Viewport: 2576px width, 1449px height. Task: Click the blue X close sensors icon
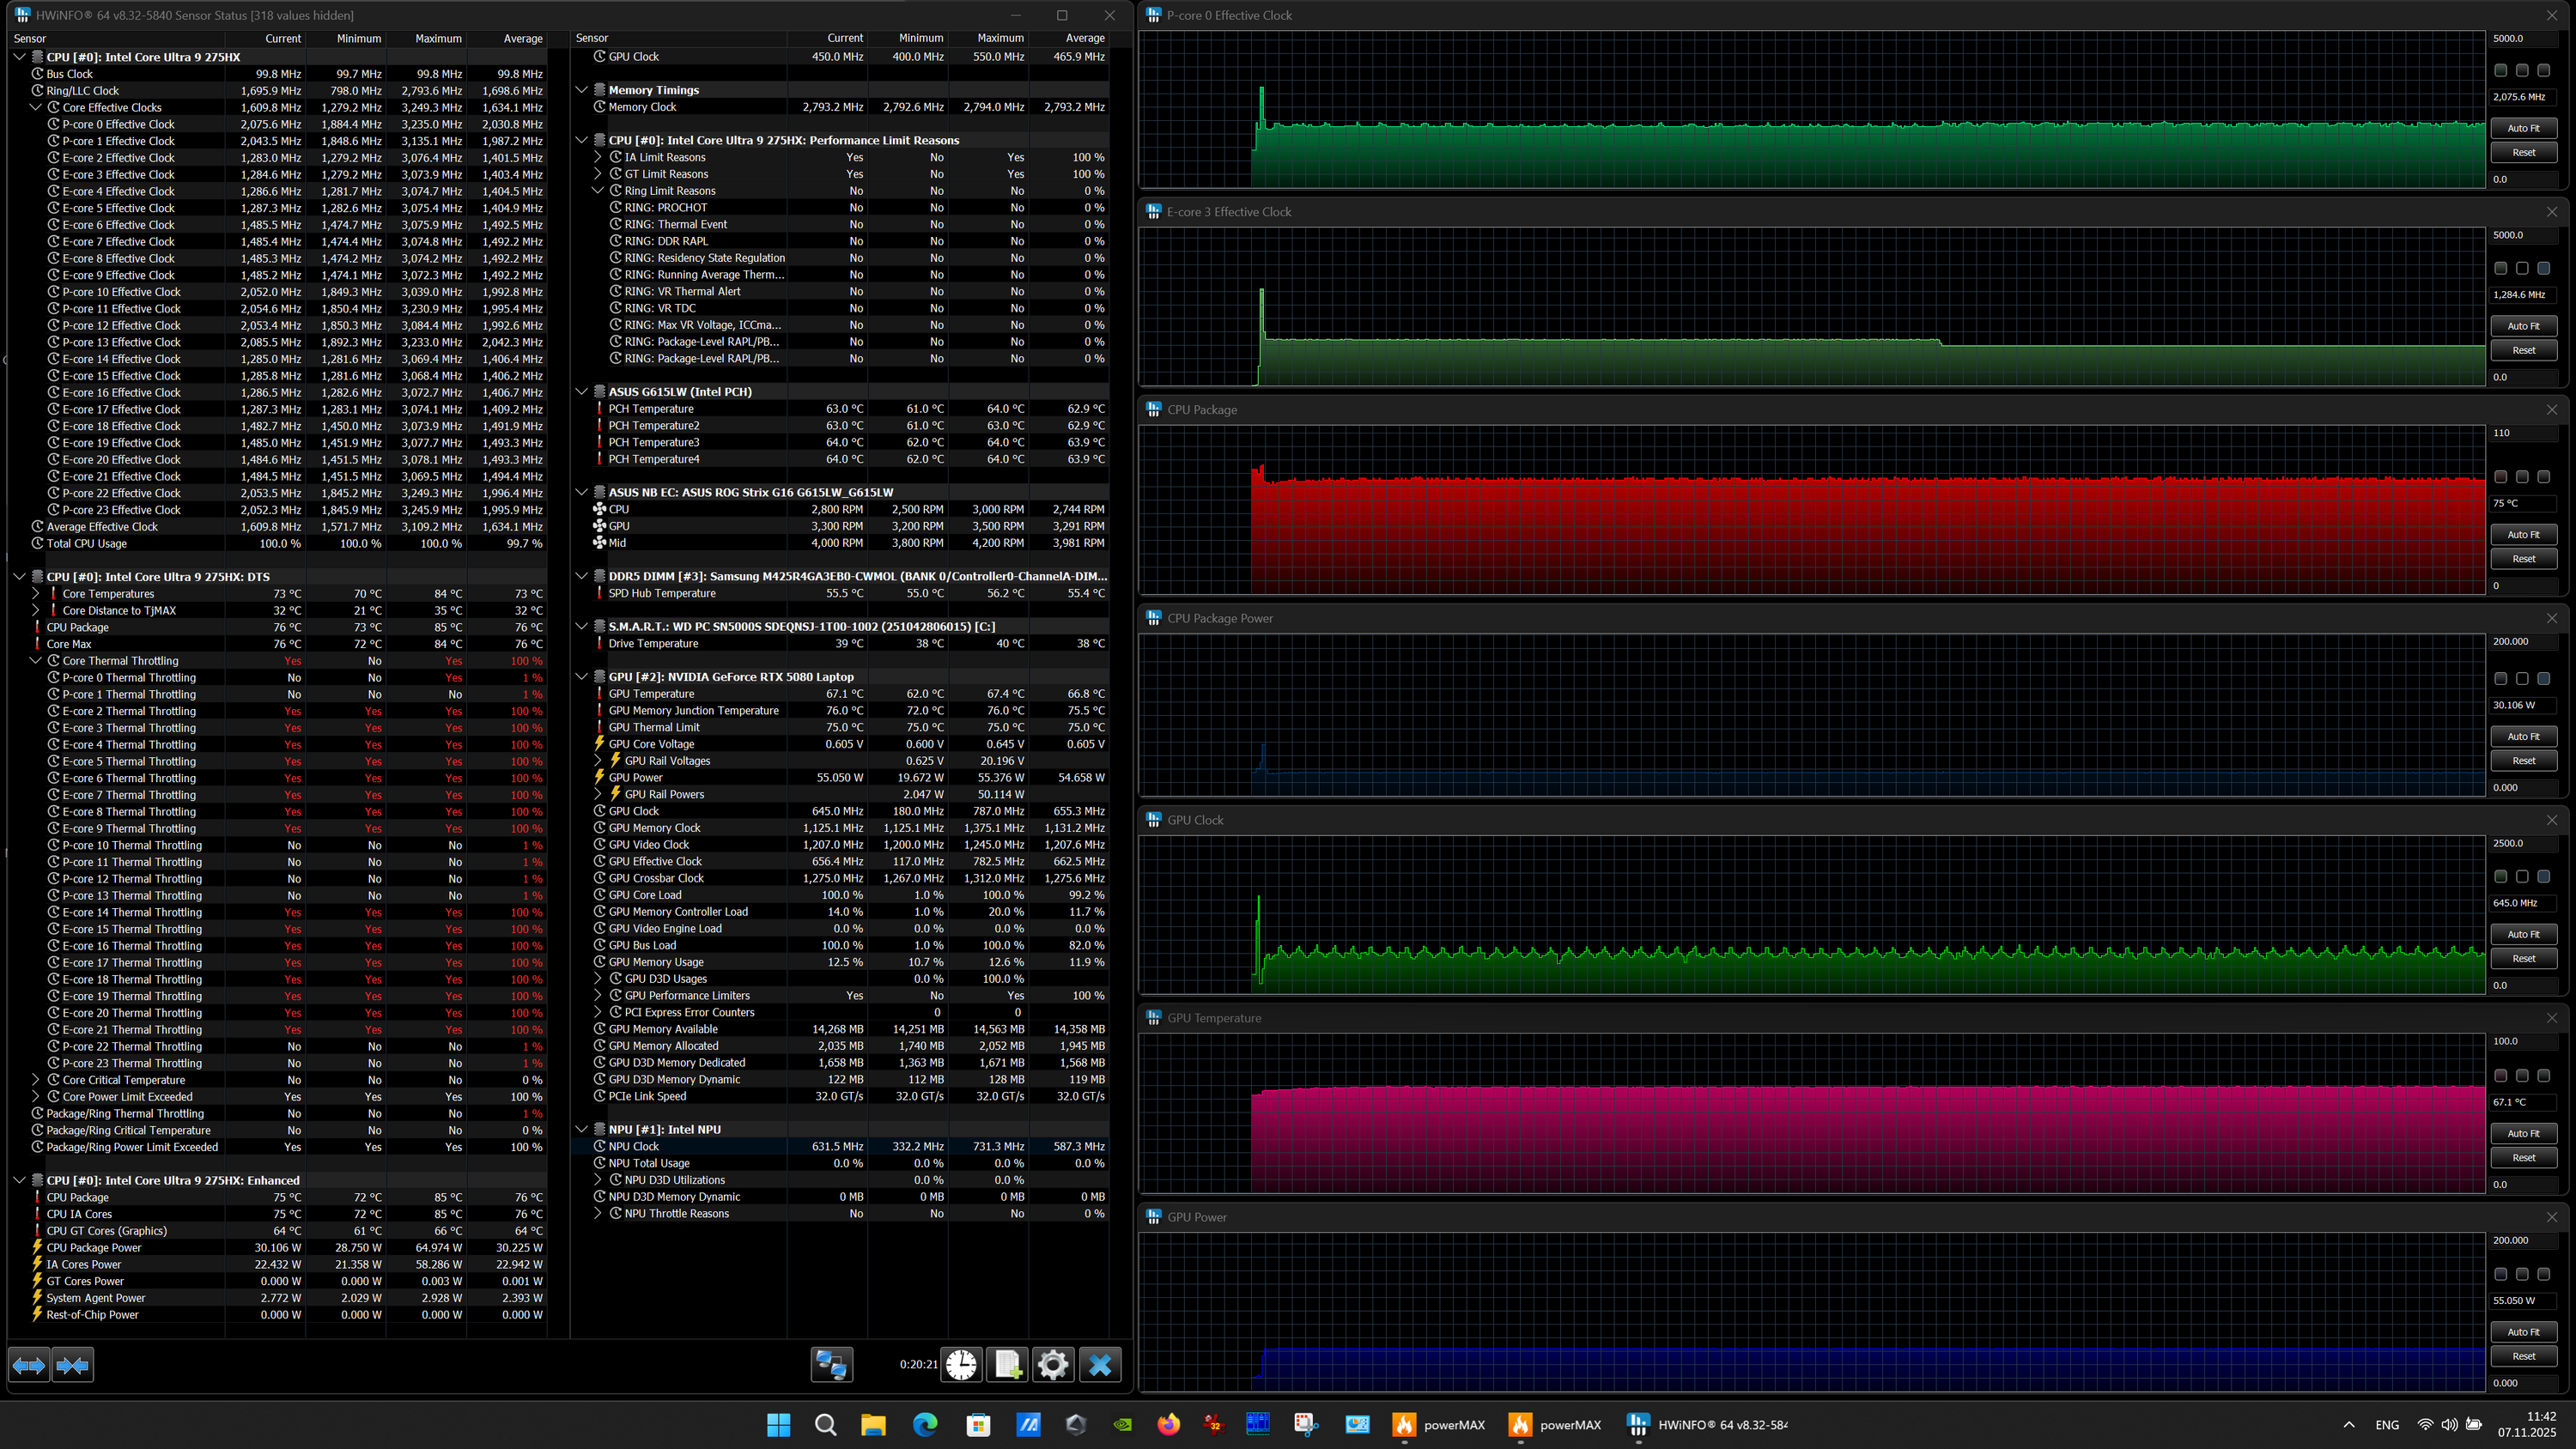point(1100,1365)
